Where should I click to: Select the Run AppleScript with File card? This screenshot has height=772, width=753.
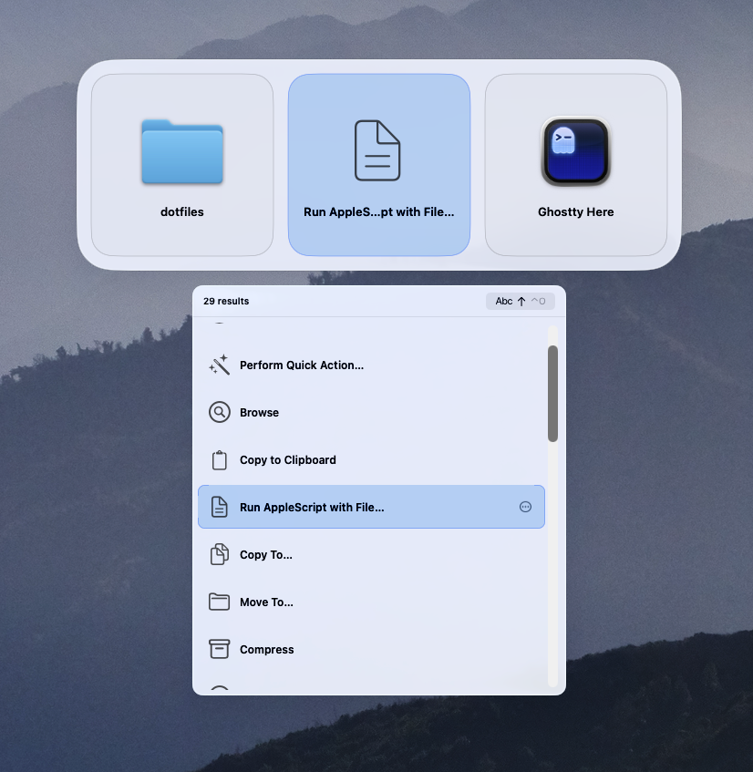click(379, 165)
